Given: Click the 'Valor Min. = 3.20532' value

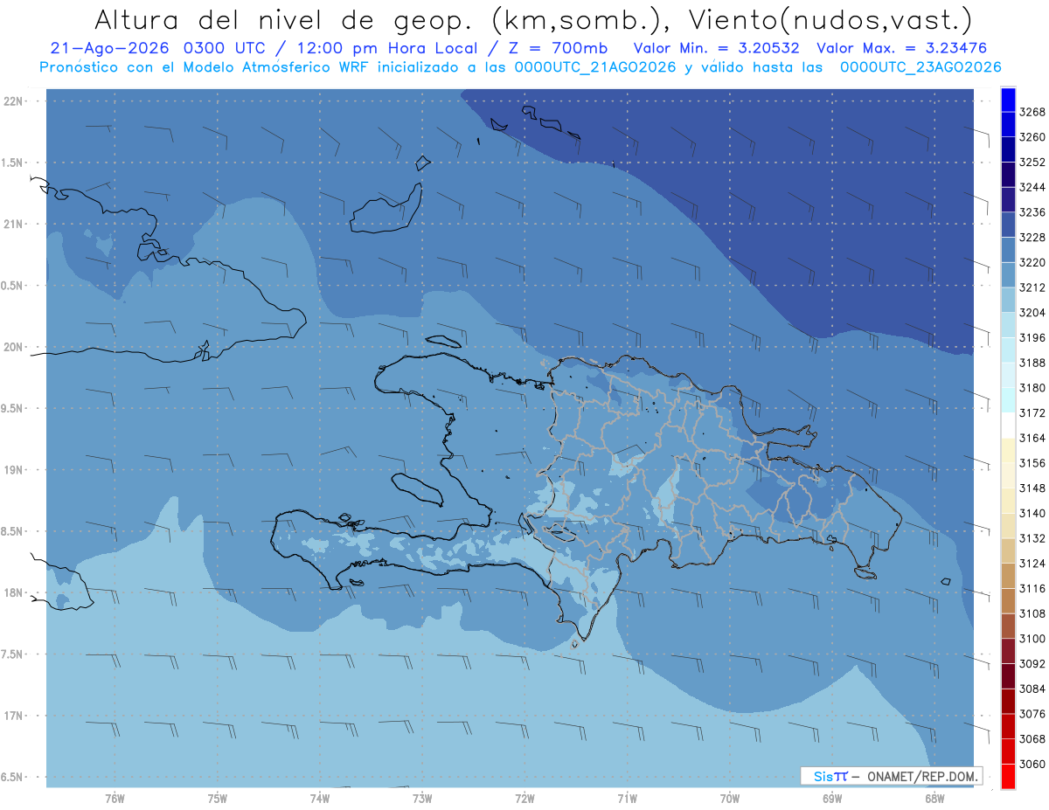Looking at the screenshot, I should (x=715, y=49).
